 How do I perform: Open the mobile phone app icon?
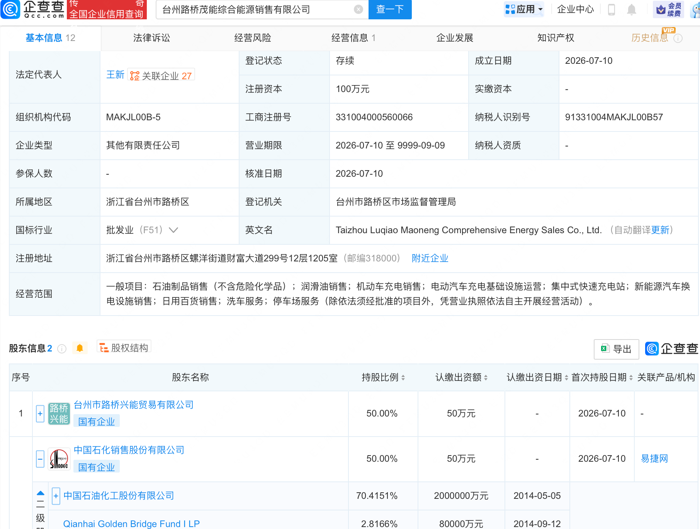coord(611,9)
